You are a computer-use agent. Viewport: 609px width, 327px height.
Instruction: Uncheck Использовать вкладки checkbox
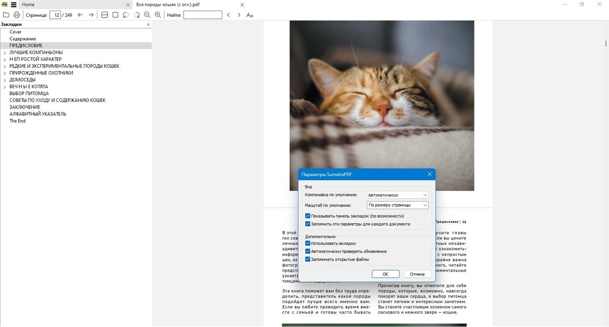point(308,243)
